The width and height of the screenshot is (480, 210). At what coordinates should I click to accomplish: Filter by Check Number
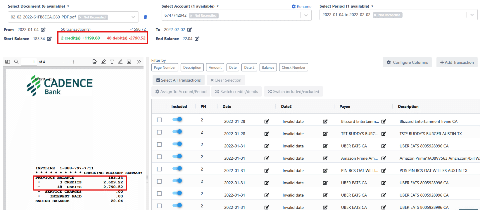click(293, 67)
